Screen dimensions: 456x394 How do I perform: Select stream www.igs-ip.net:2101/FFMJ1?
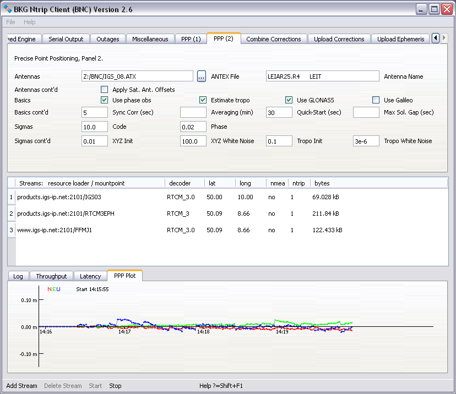55,230
